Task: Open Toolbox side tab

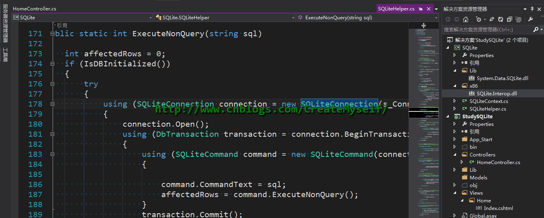Action: click(x=5, y=55)
